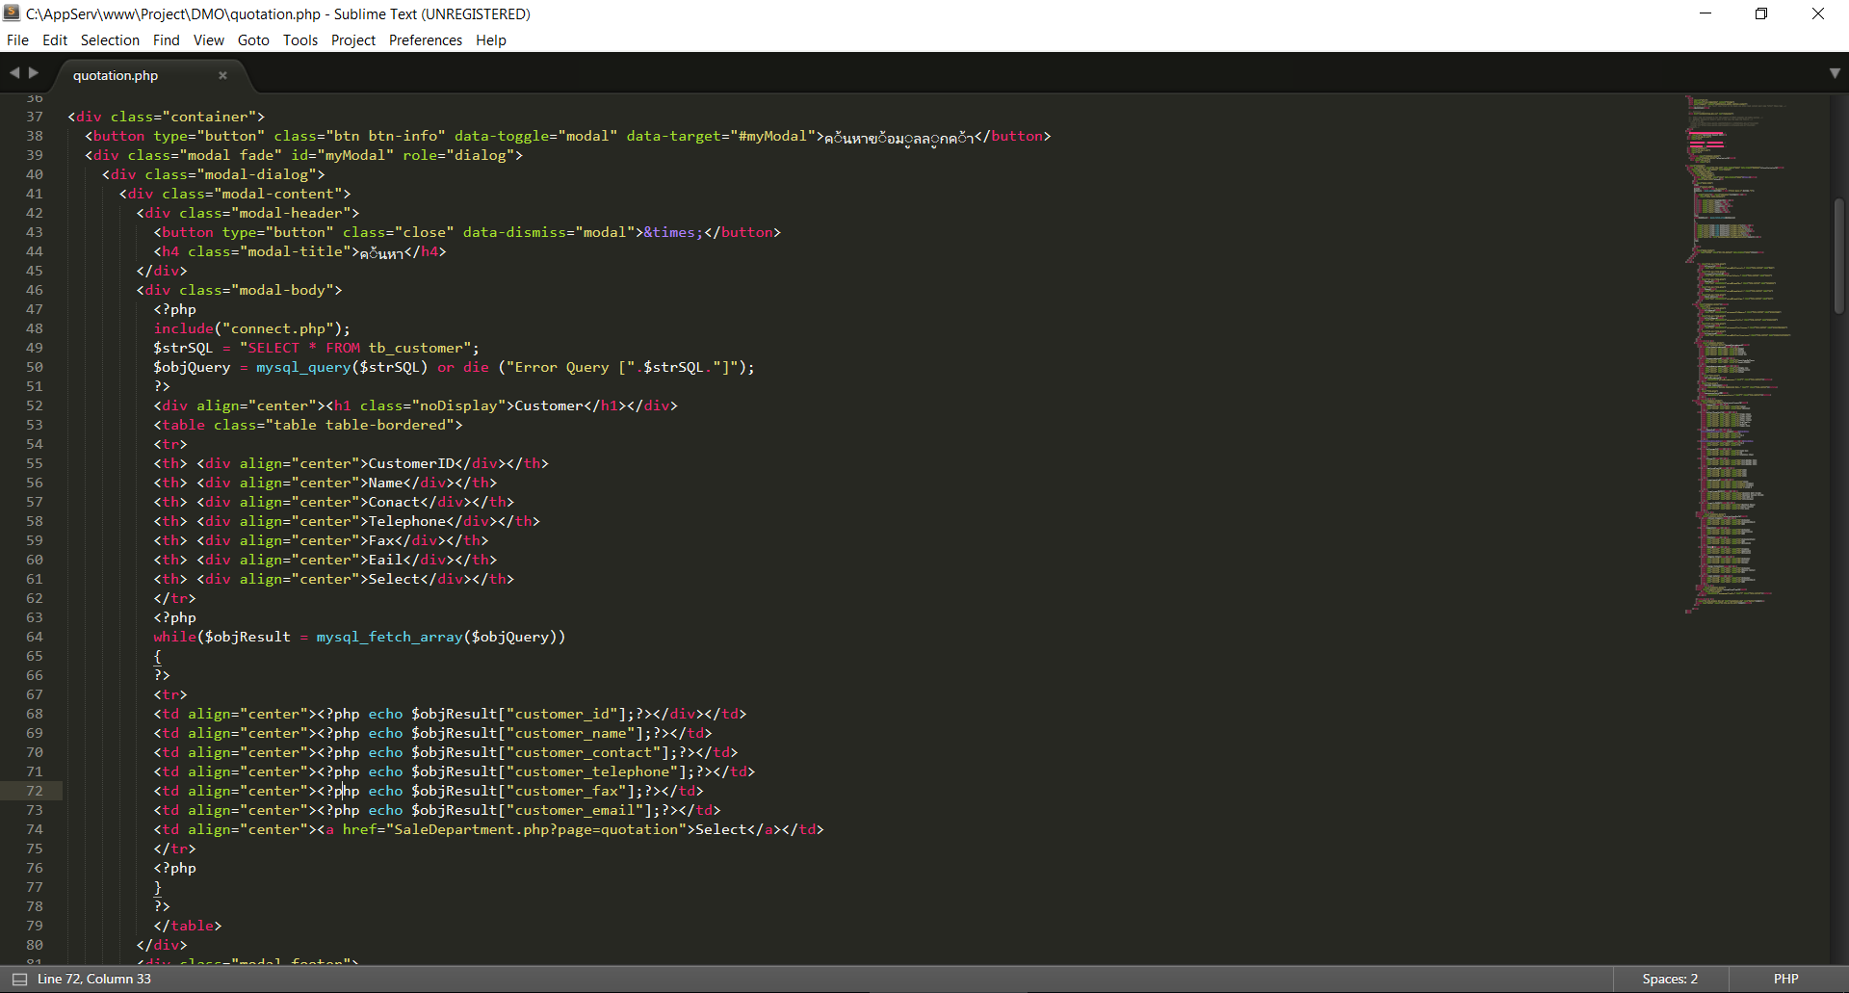
Task: Open the File menu
Action: (17, 39)
